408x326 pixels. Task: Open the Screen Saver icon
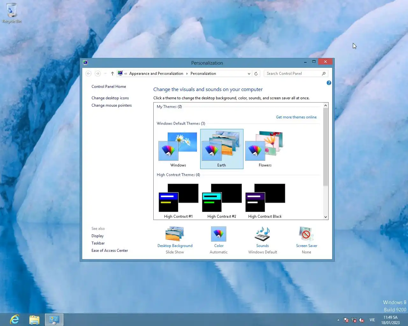(306, 234)
